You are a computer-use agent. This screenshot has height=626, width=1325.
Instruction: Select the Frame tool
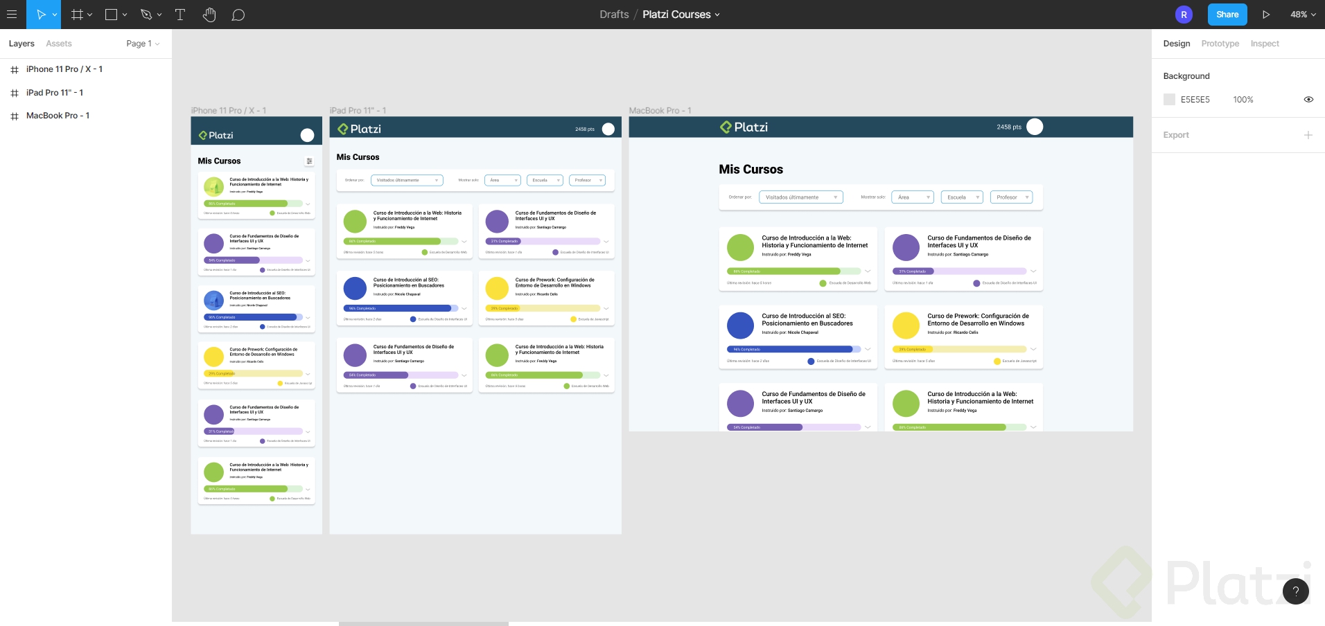pos(77,15)
